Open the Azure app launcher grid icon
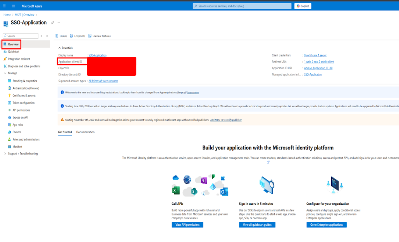Image resolution: width=399 pixels, height=242 pixels. [x=4, y=6]
